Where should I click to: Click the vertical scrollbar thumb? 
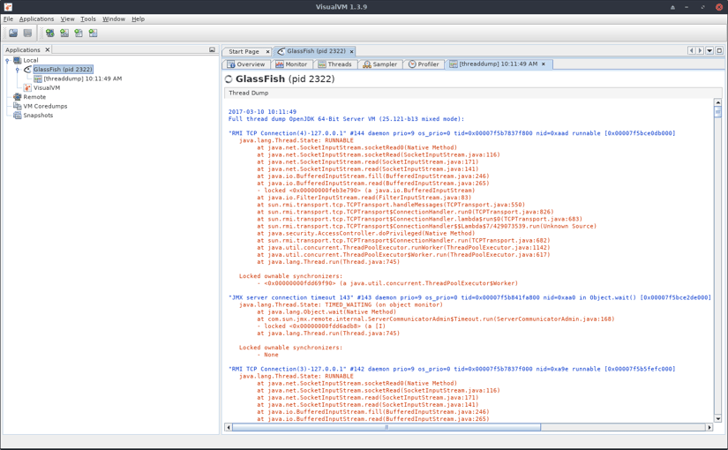click(x=717, y=112)
